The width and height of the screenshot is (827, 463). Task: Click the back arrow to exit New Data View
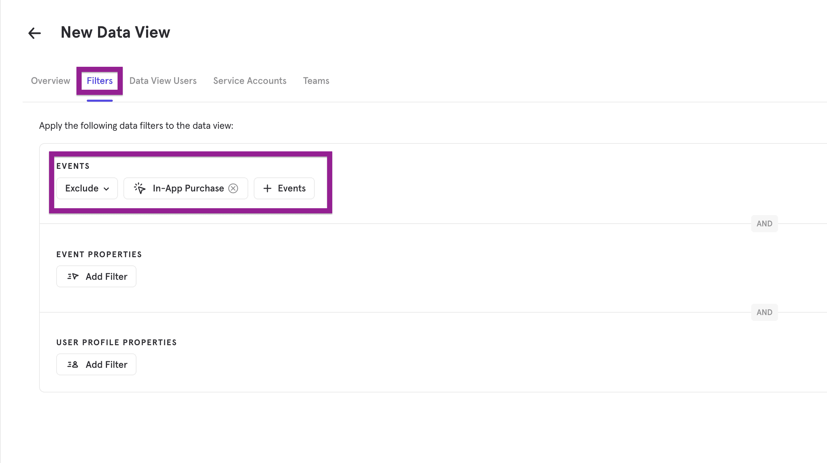(34, 33)
